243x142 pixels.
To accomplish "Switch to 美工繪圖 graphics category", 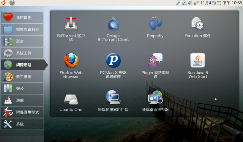I will pos(22,76).
